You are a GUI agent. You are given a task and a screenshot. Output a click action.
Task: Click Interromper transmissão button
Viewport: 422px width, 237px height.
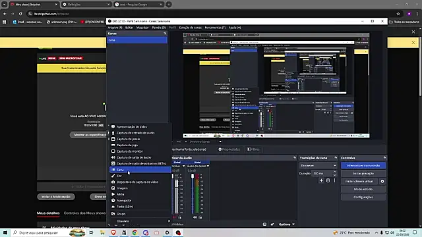pos(363,165)
